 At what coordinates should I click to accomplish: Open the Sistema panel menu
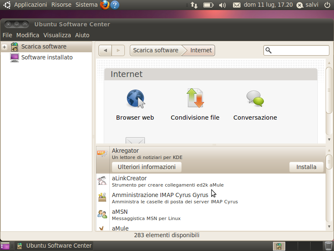(86, 5)
